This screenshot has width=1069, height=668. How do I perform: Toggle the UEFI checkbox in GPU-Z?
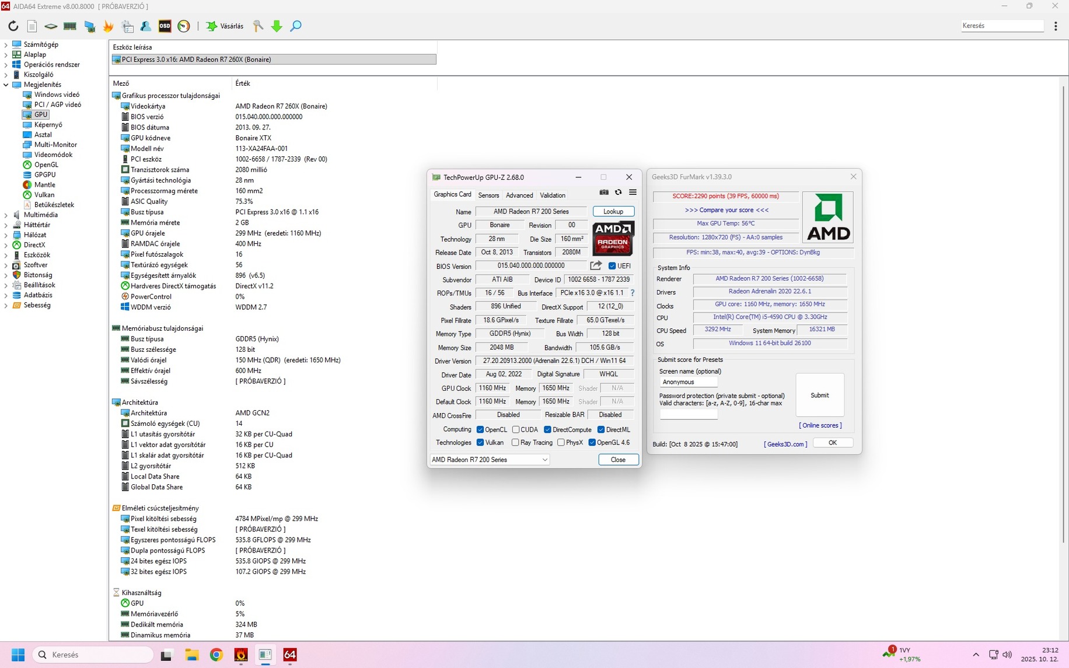pyautogui.click(x=612, y=266)
